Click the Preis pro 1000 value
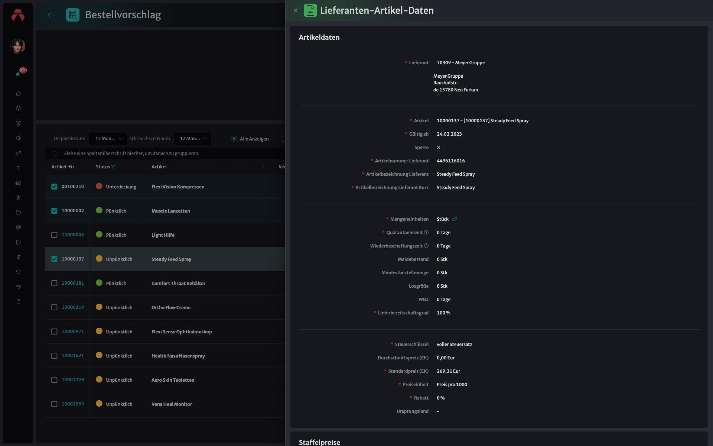Image resolution: width=713 pixels, height=446 pixels. pyautogui.click(x=452, y=385)
